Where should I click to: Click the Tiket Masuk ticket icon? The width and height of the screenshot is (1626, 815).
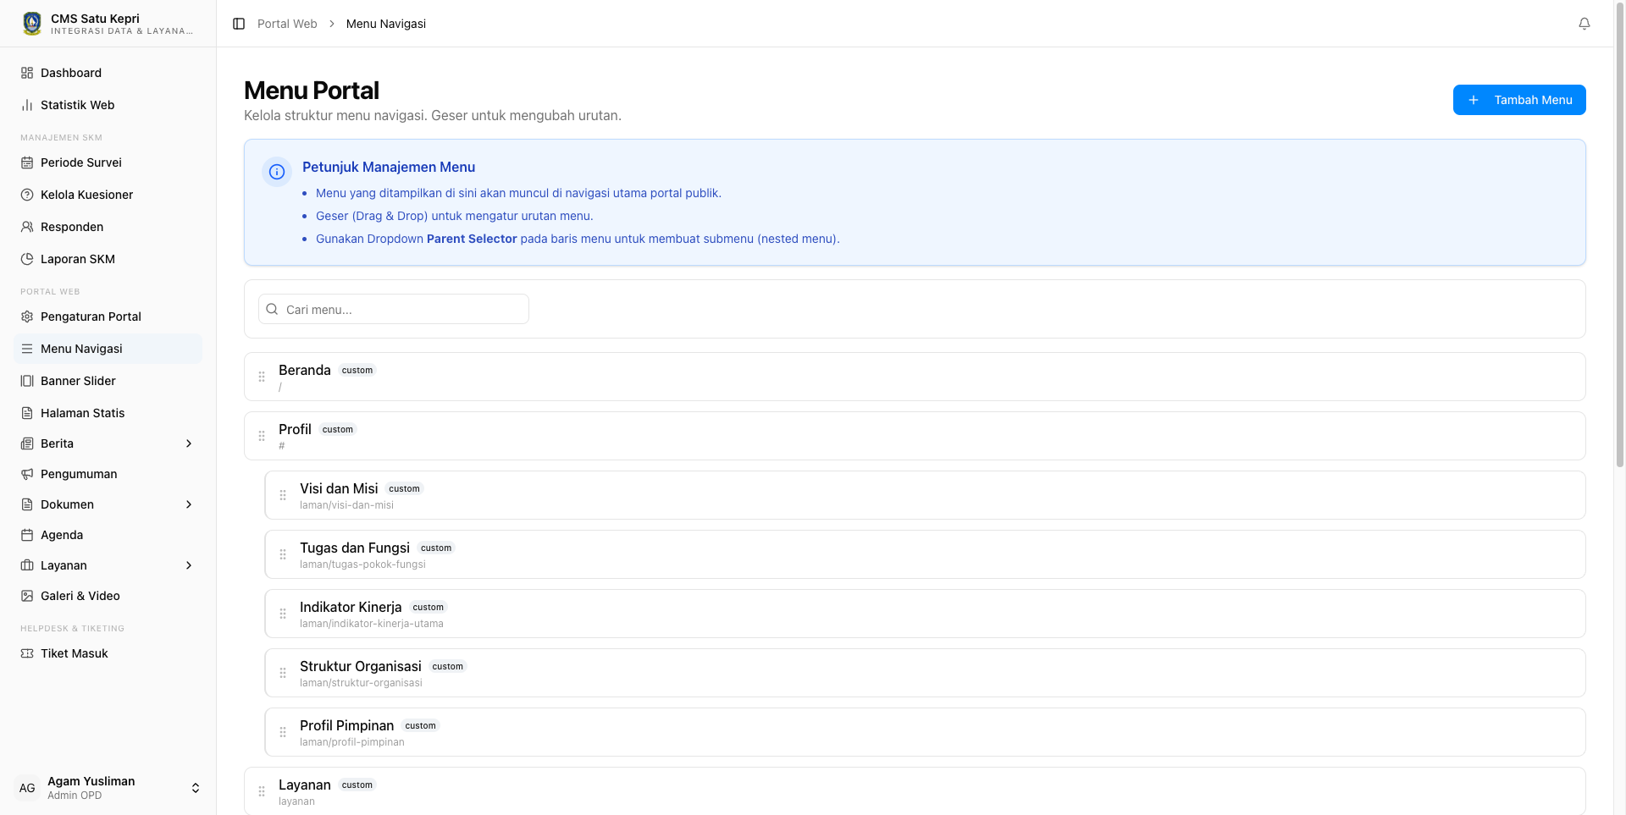(x=27, y=653)
